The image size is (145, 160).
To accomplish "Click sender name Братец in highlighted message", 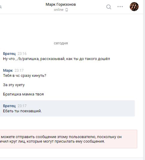I will coord(9,106).
